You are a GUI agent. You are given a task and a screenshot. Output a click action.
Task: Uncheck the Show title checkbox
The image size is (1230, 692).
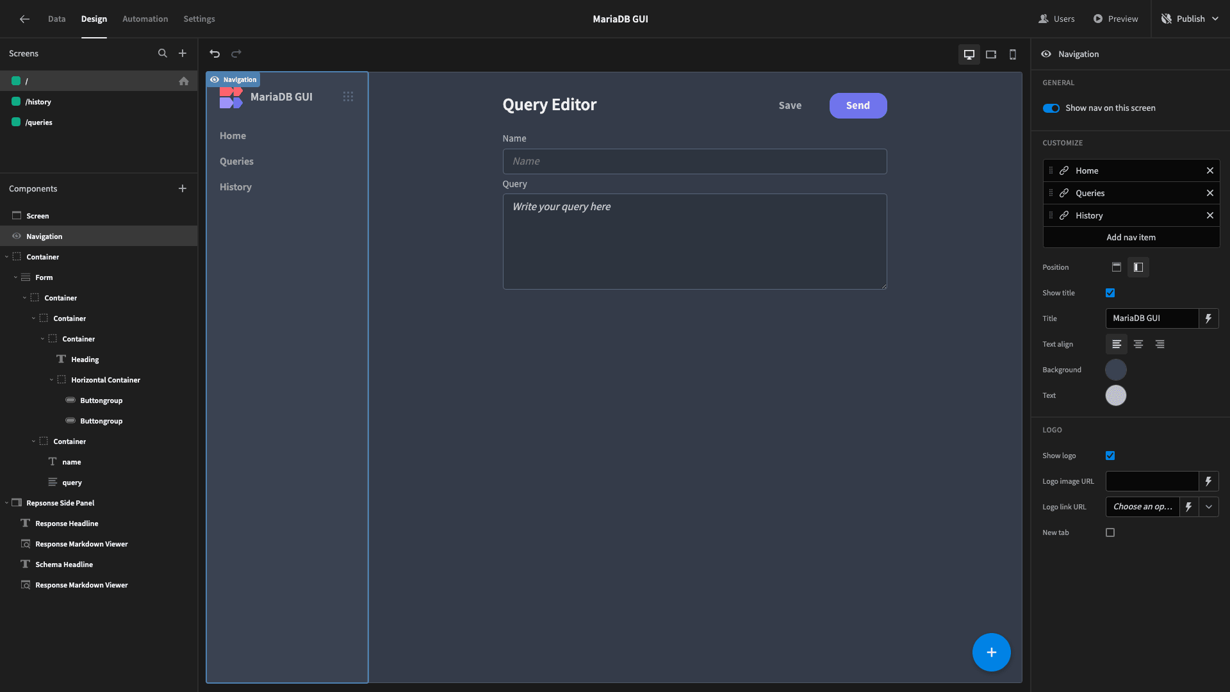pyautogui.click(x=1110, y=293)
